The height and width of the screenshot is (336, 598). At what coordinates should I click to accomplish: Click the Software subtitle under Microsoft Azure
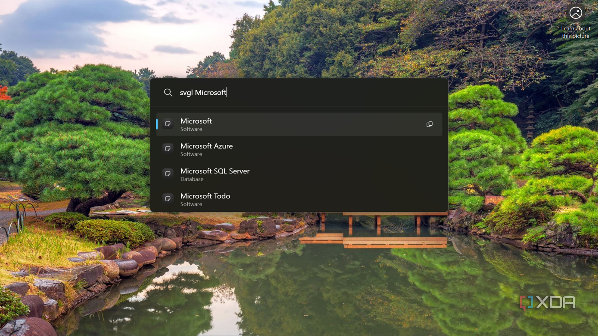tap(191, 154)
